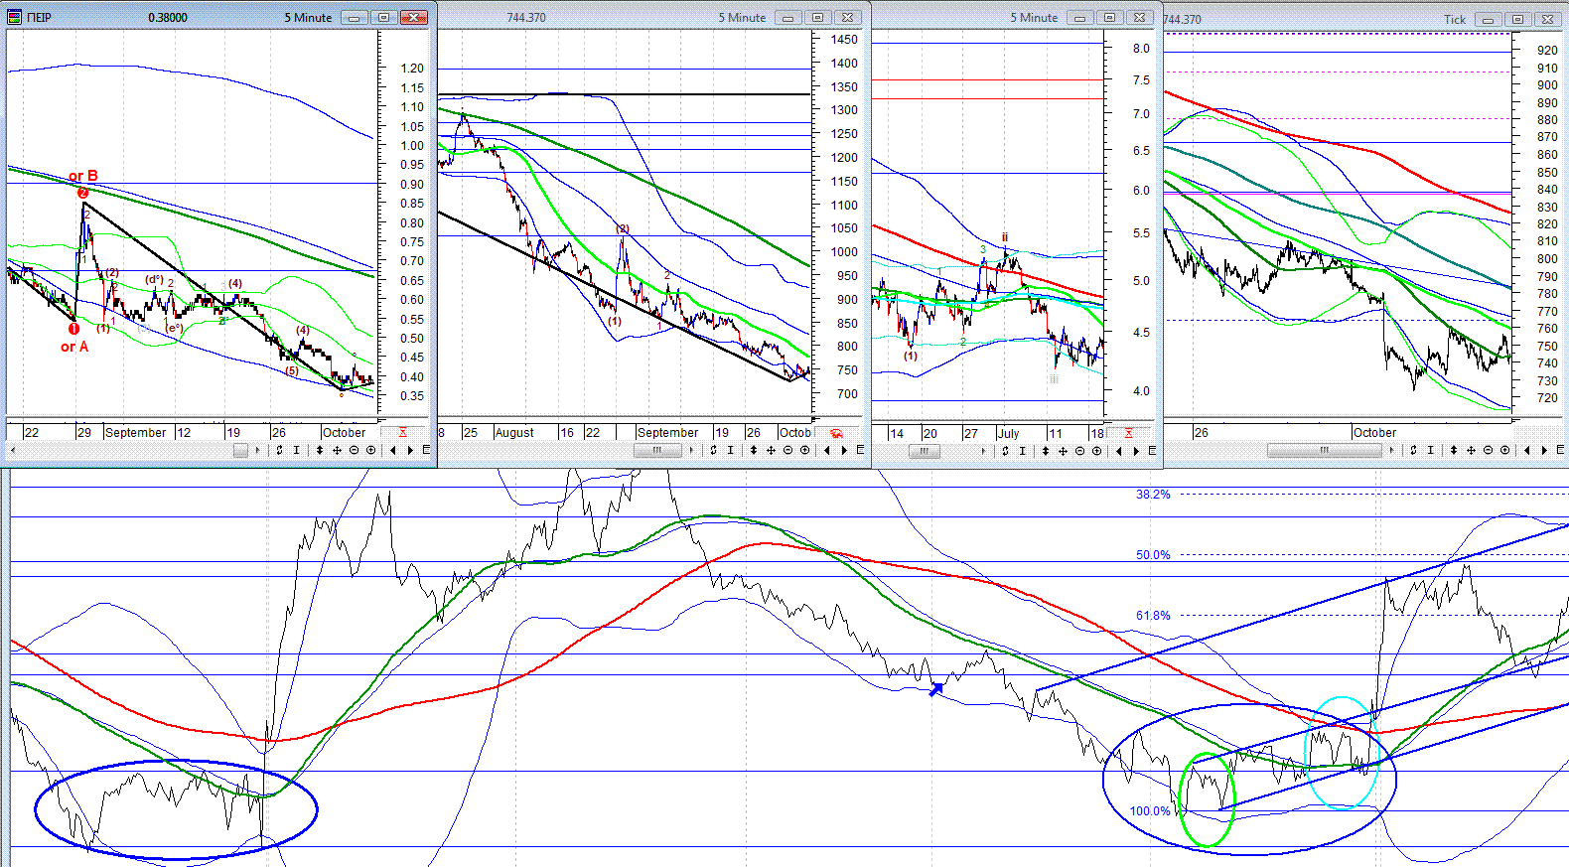Viewport: 1569px width, 867px height.
Task: Step back one bar in the Tick chart
Action: click(1528, 450)
